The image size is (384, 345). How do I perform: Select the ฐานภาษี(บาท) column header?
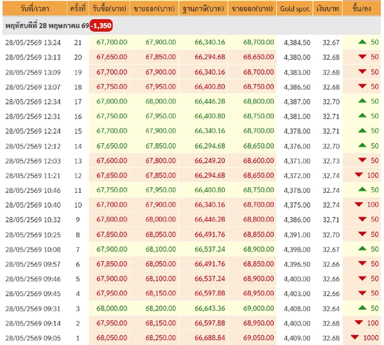click(204, 8)
